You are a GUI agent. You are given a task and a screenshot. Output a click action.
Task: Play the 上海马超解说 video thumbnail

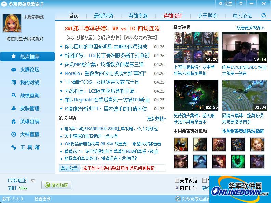click(x=196, y=47)
